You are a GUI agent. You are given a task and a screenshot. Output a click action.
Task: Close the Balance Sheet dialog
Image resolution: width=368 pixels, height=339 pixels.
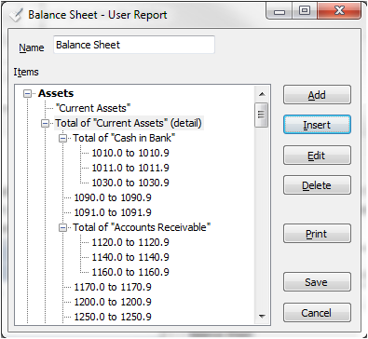[339, 11]
